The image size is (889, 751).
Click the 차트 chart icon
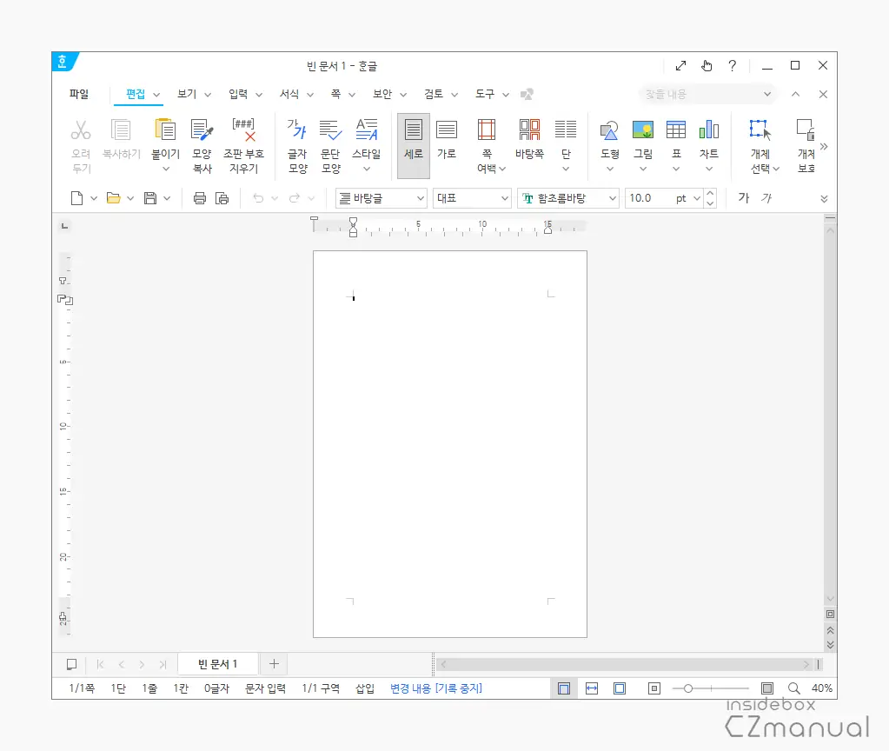coord(708,131)
